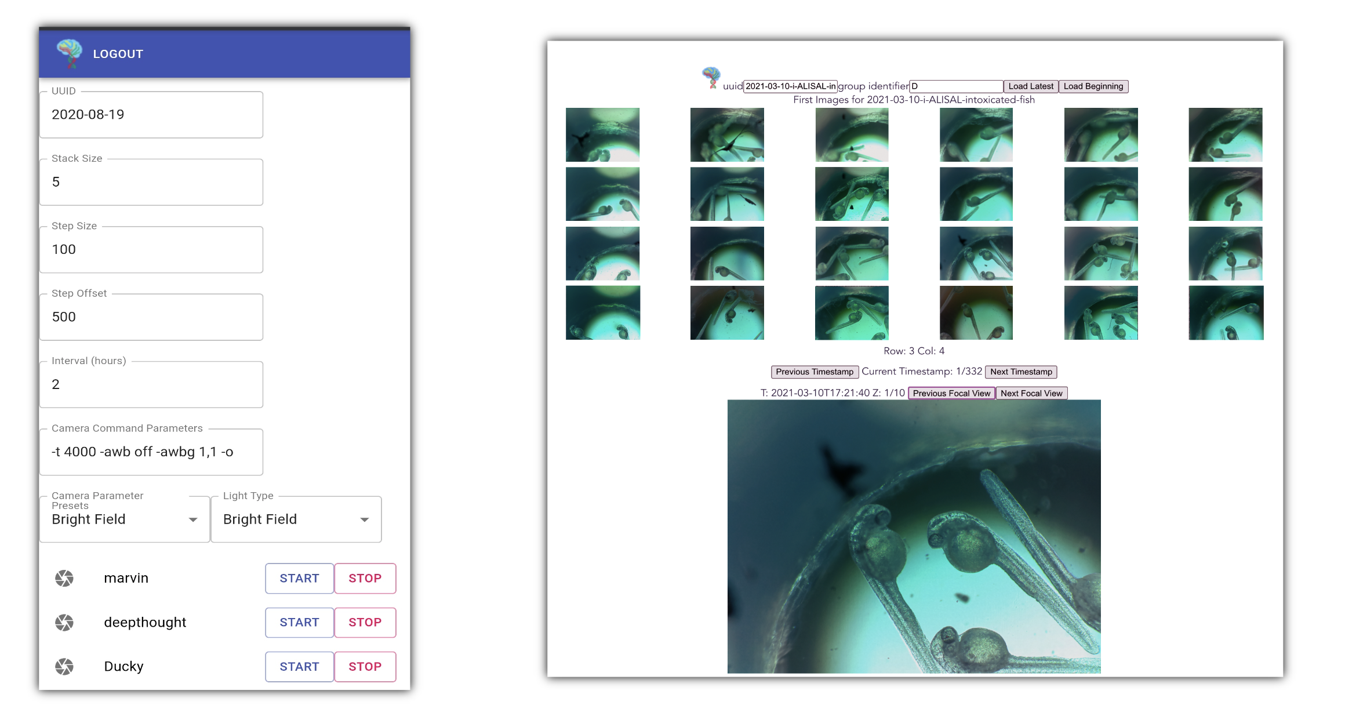1345x727 pixels.
Task: Open the Camera Parameter Presets dropdown
Action: coord(125,519)
